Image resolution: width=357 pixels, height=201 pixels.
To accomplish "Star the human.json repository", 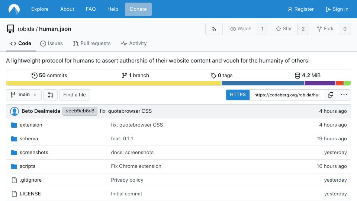I will (284, 29).
